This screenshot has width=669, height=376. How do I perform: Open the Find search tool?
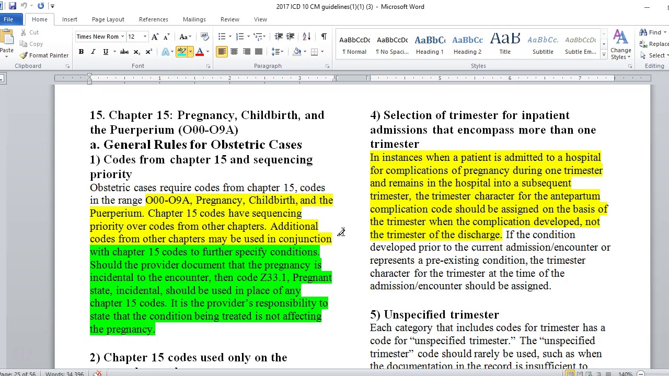click(651, 32)
